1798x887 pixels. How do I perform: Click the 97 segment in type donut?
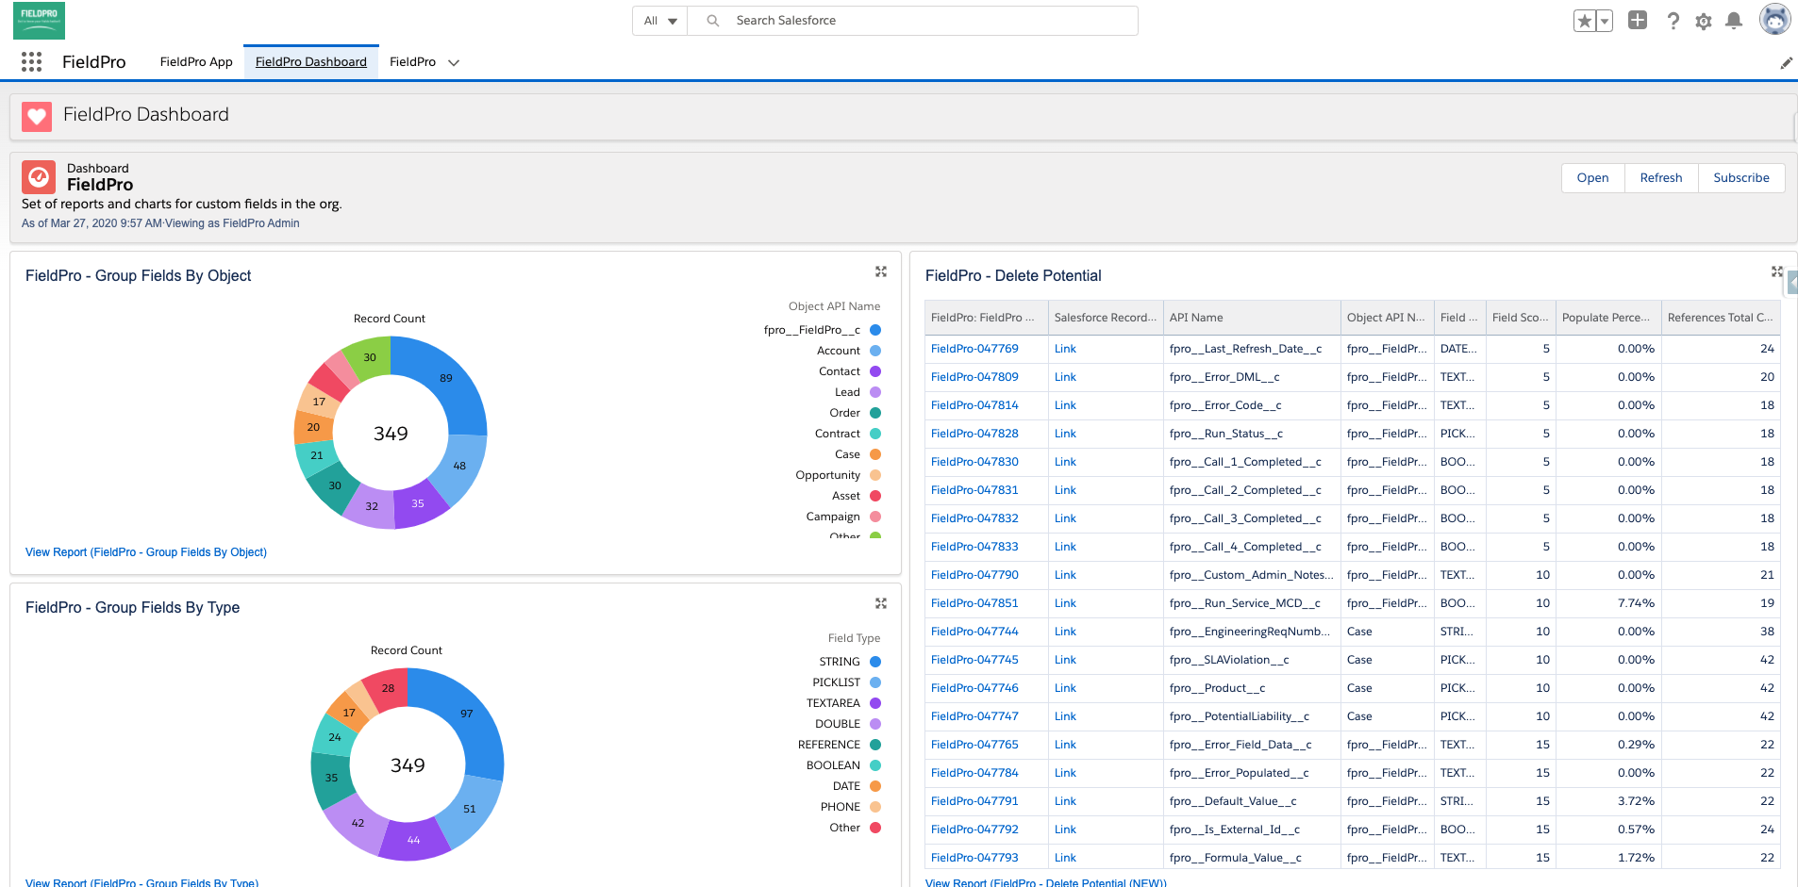(466, 714)
